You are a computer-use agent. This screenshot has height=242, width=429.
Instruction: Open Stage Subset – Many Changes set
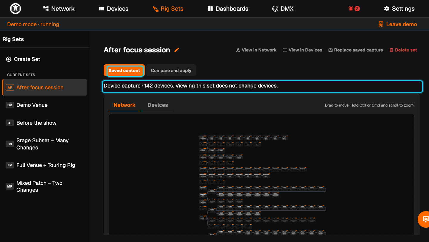(44, 144)
